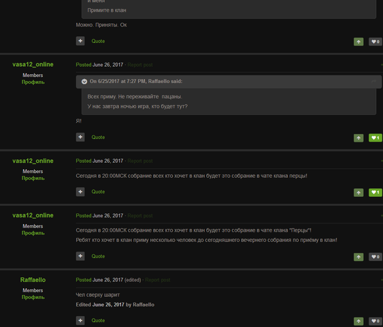Upvote the post mentioning клана перцы without quotes
The image size is (383, 327).
[x=359, y=193]
